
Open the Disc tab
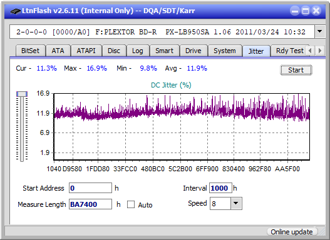[x=114, y=51]
